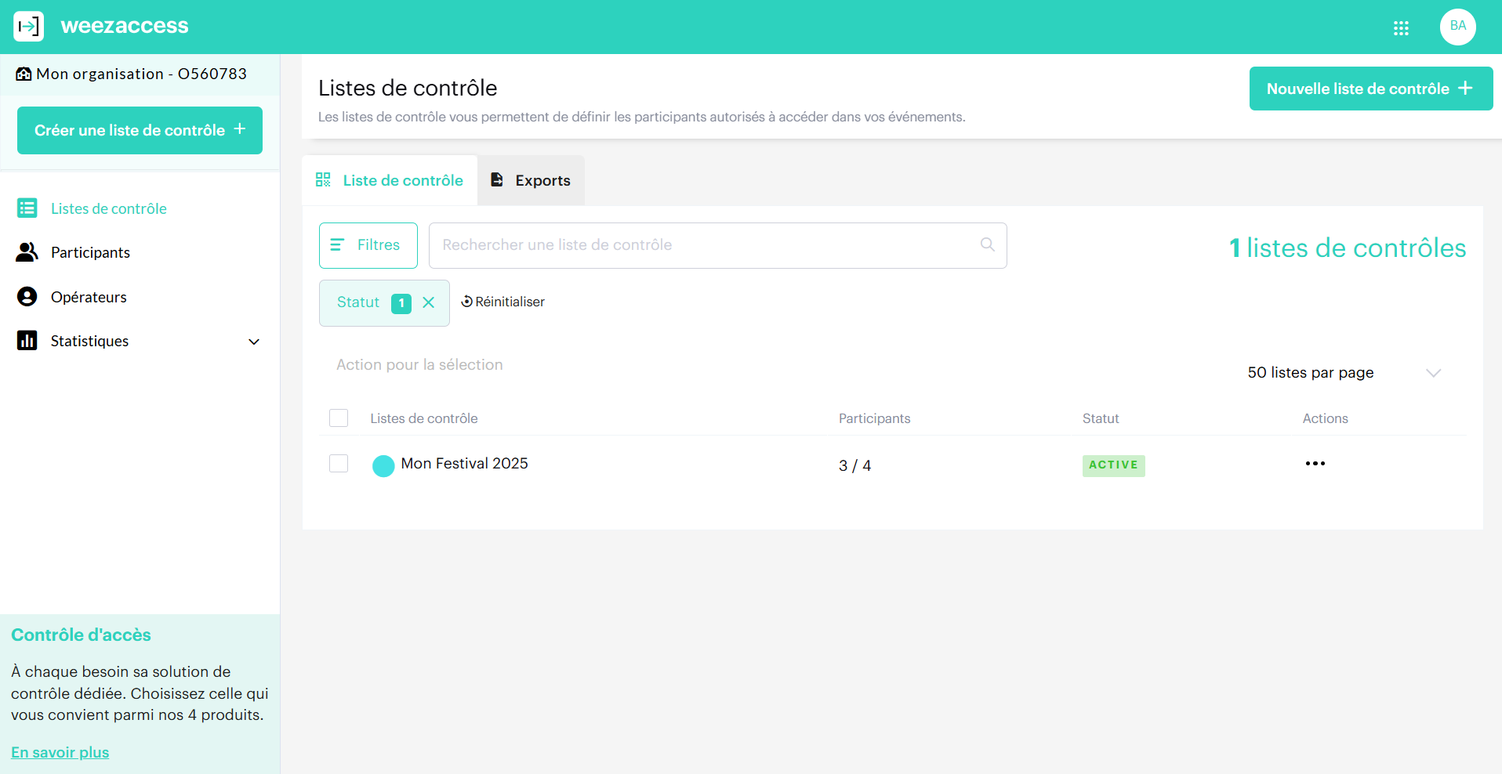Open the Listes de contrôle sidebar icon
Screen dimensions: 1502x774
28,208
